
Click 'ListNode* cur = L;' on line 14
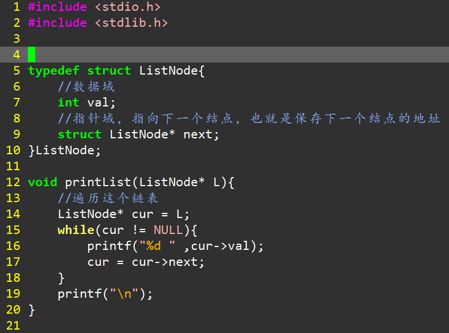[x=123, y=214]
